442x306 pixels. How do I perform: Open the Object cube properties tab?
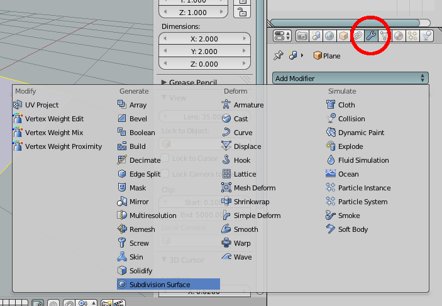(343, 36)
